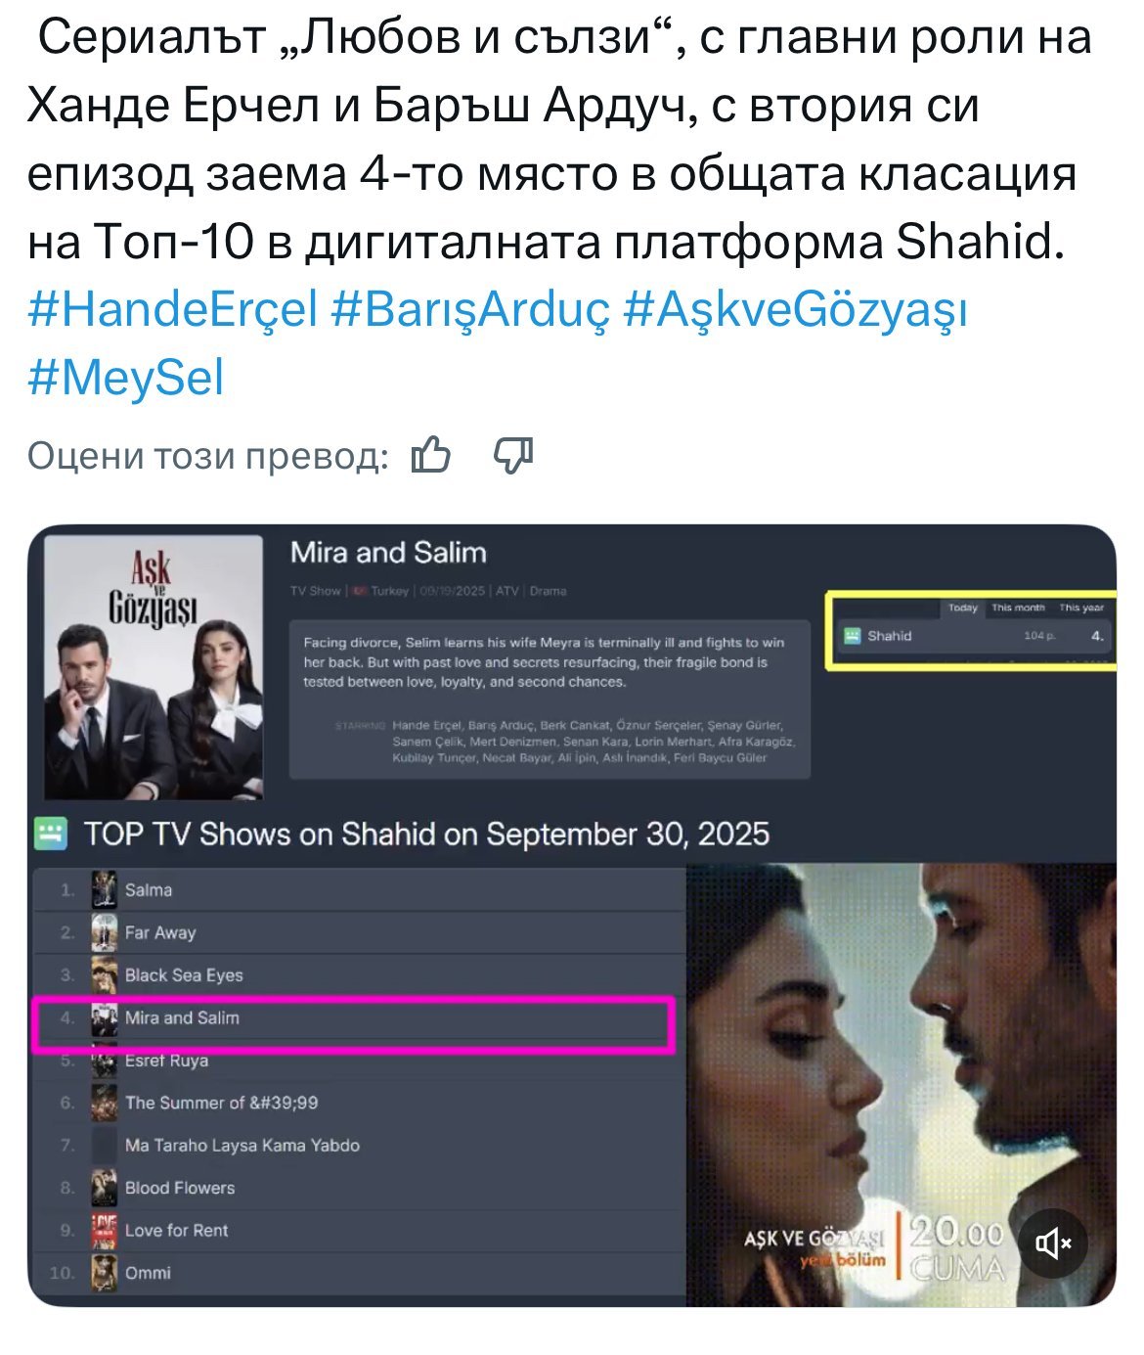Click the Love for Rent thumbnail icon
Screen dimensions: 1144x1355
[x=104, y=1231]
